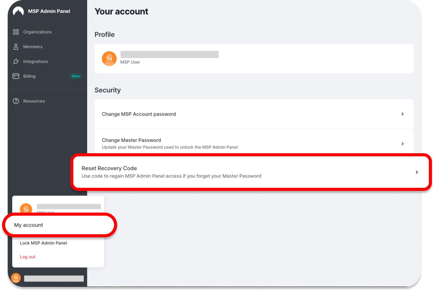The width and height of the screenshot is (434, 291).
Task: Select My account in the user menu
Action: click(60, 225)
